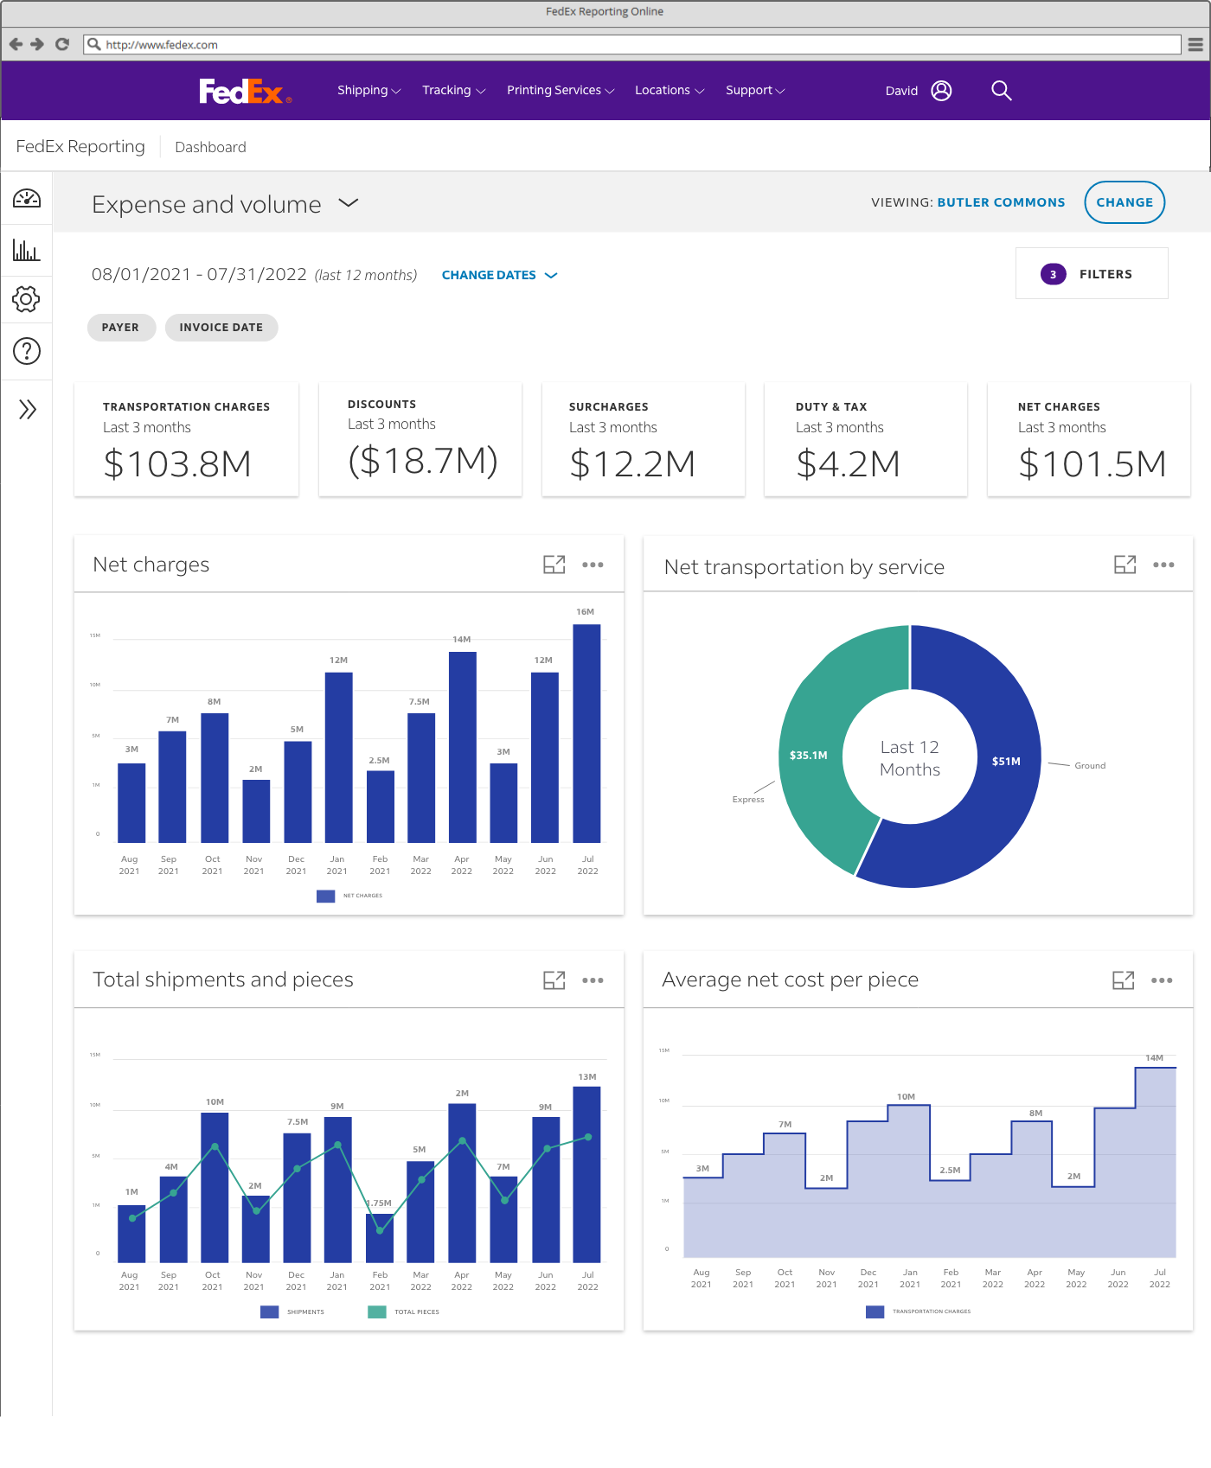1211x1468 pixels.
Task: Open the Filters button
Action: [1092, 273]
